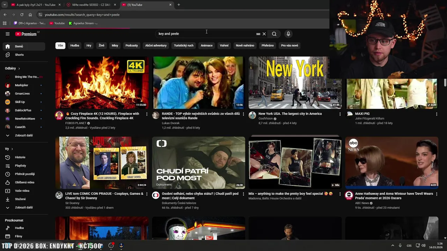Play the Cozy Fireplace 4K thumbnail
The image size is (447, 251).
click(102, 83)
